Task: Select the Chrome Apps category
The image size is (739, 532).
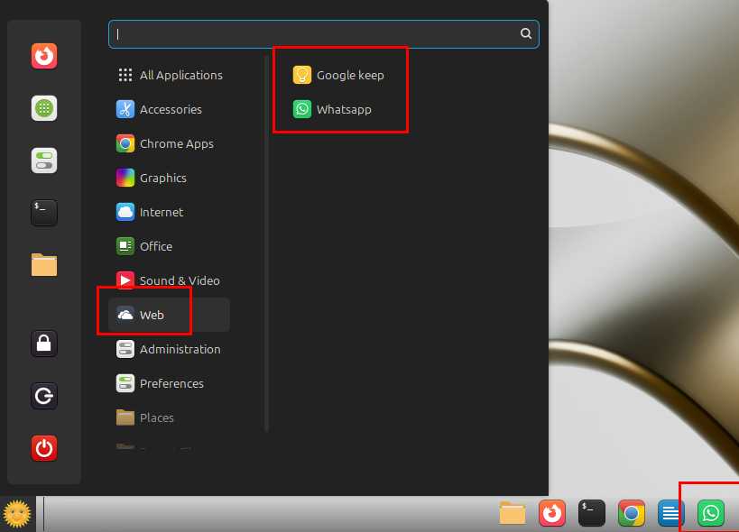Action: tap(176, 143)
